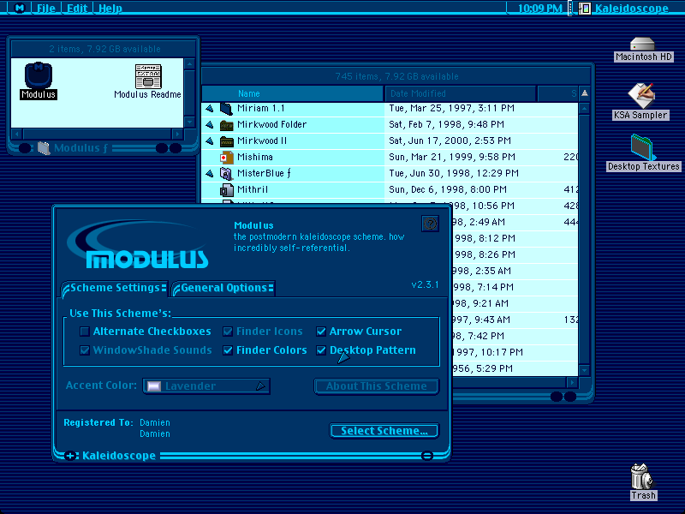
Task: Click the Mirkwood II folder icon
Action: [x=226, y=141]
